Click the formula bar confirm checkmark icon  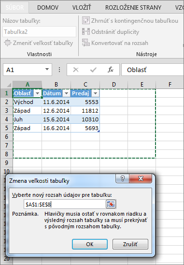point(93,70)
